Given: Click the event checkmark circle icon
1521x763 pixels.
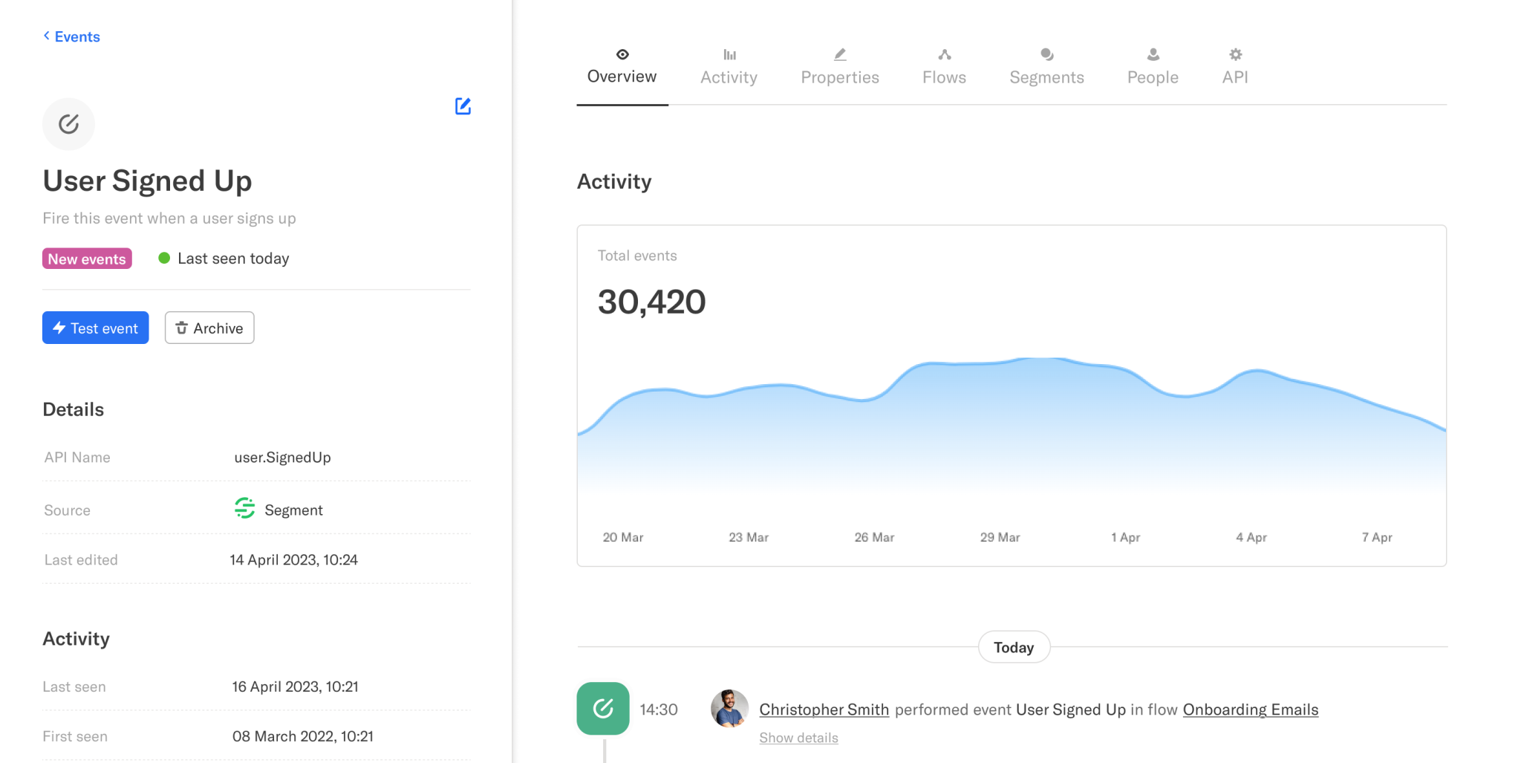Looking at the screenshot, I should click(68, 124).
